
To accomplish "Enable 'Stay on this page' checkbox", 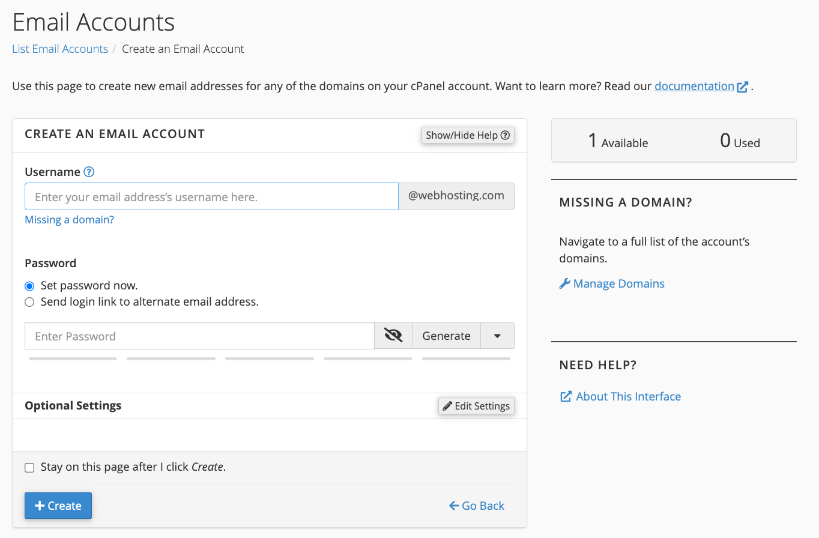I will tap(29, 467).
